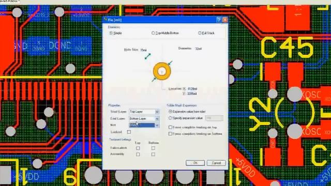
Task: Check Assembly testpoint Top box
Action: [138, 154]
